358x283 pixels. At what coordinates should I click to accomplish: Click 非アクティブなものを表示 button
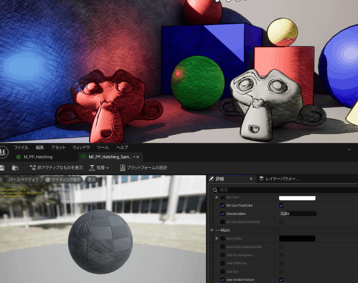57,168
